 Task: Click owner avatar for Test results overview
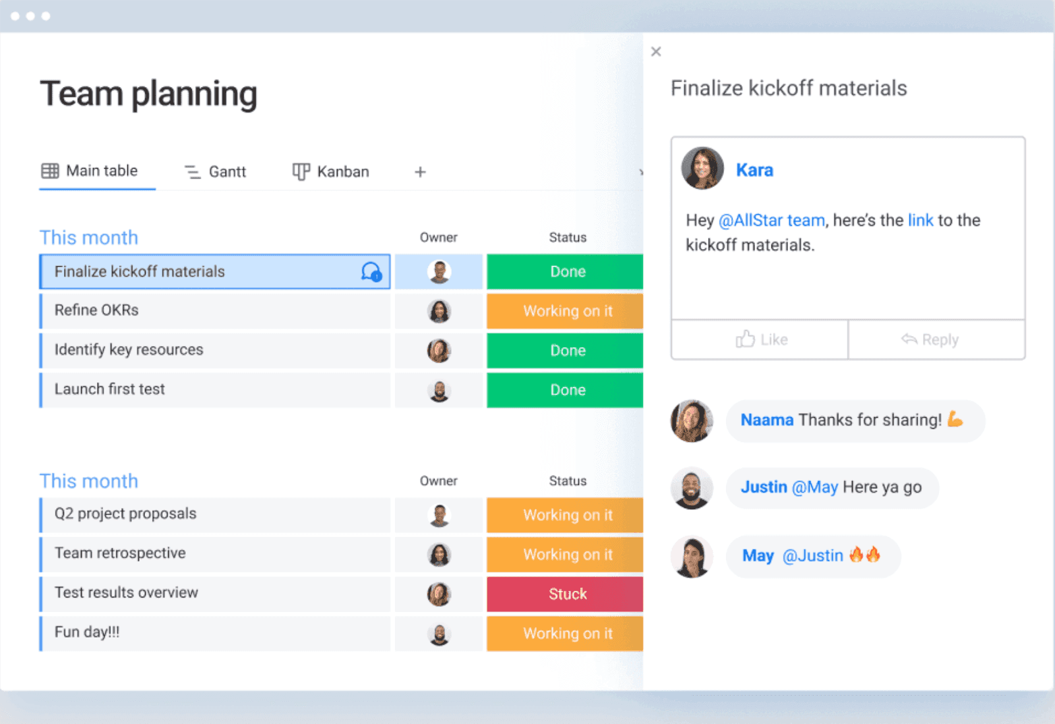[x=439, y=594]
